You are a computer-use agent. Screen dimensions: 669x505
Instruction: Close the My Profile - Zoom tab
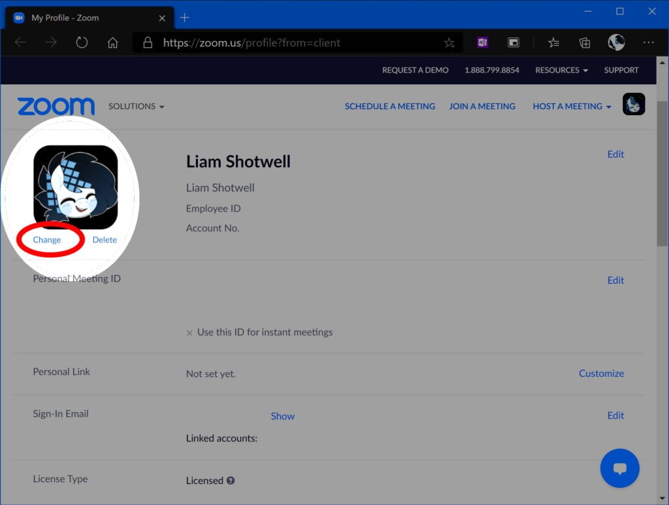(x=162, y=18)
